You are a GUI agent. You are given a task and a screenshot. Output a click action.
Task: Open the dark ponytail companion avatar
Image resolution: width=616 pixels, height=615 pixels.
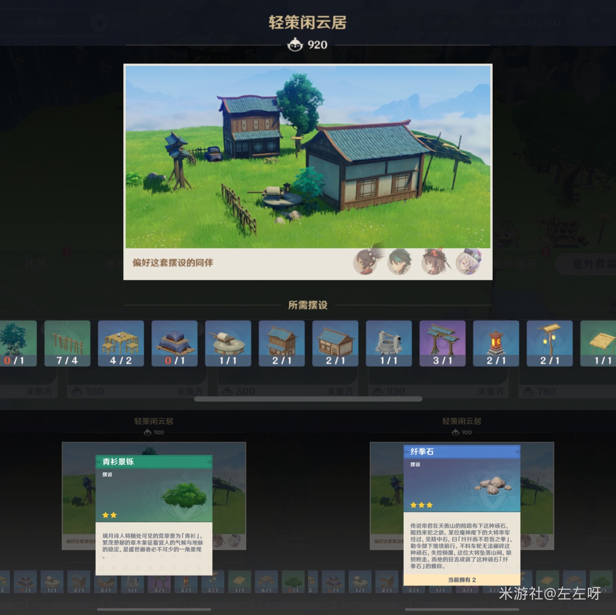click(x=365, y=262)
